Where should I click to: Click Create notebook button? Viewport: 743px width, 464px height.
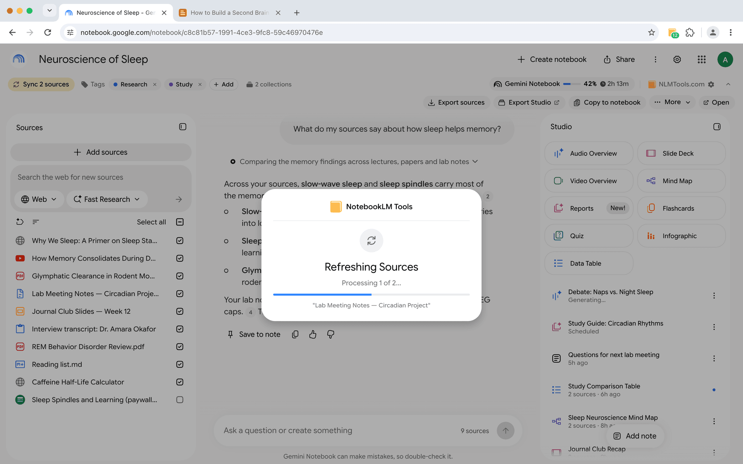(552, 60)
